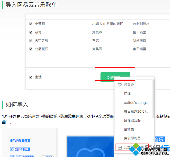Uncheck the 淤青 song checkbox
Viewport: 170px width, 157px height.
[x=31, y=32]
